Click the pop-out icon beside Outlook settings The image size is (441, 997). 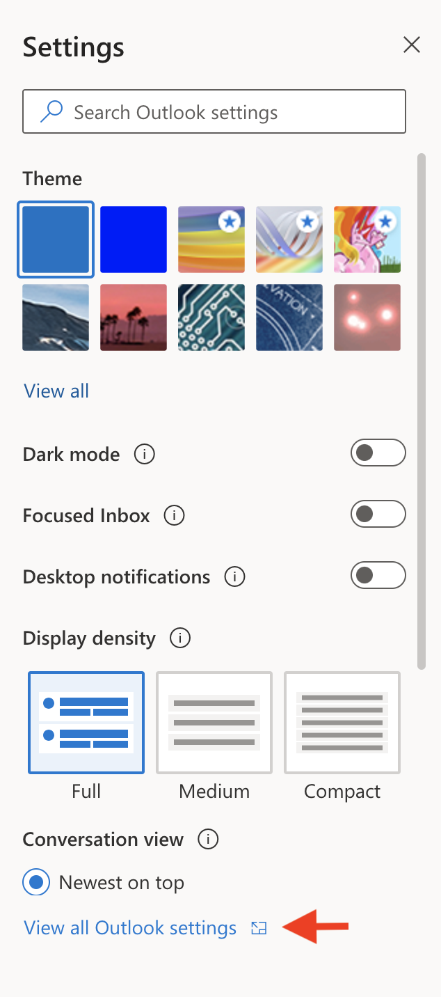point(259,928)
